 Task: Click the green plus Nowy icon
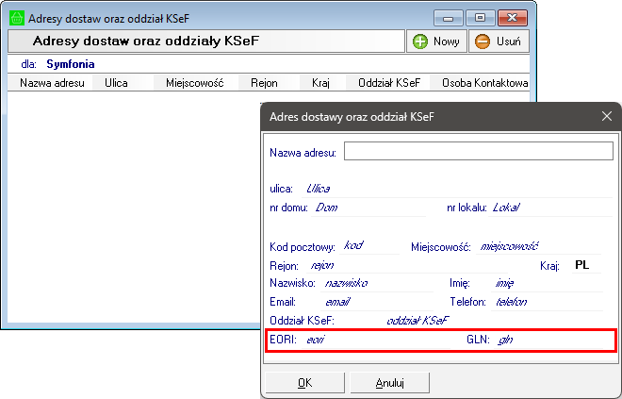tap(419, 42)
